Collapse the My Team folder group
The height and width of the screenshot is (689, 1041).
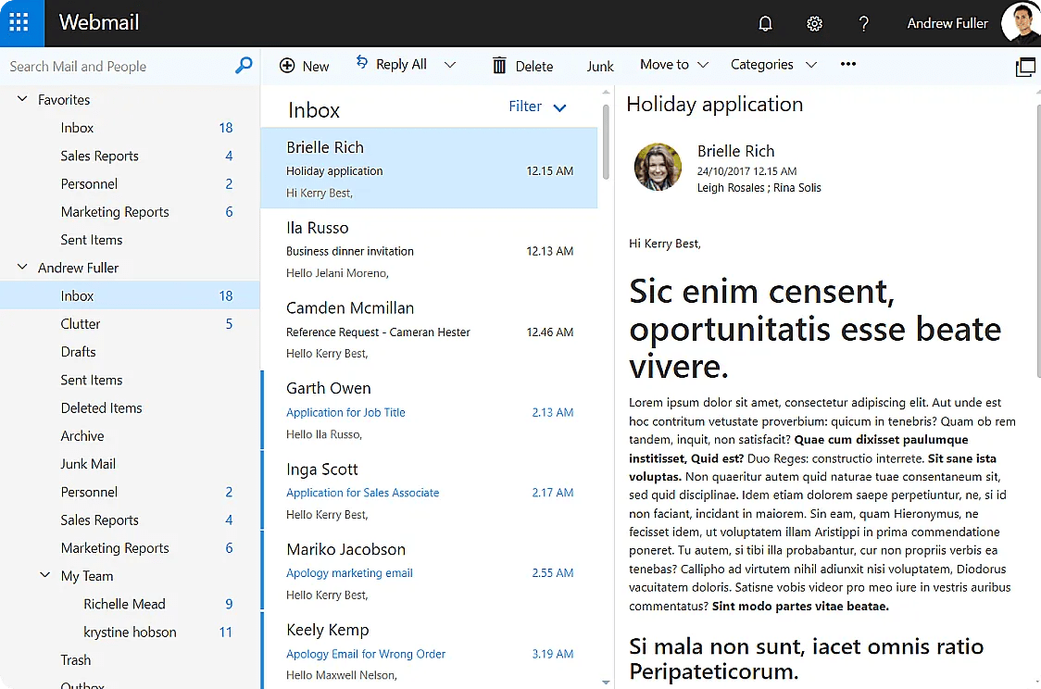point(44,575)
